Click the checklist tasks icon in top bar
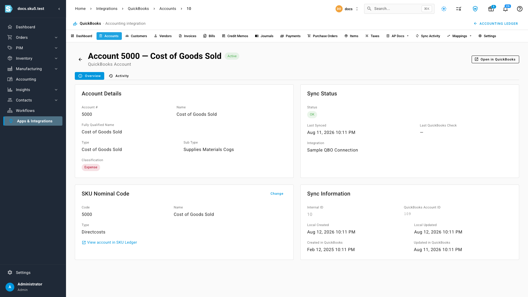The width and height of the screenshot is (528, 297). (x=459, y=9)
